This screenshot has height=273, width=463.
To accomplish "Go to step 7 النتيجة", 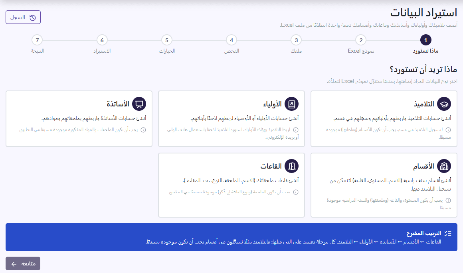I will tap(37, 44).
